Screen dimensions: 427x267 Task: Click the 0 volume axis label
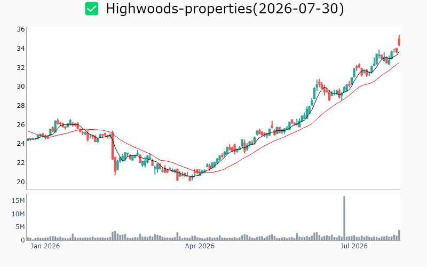[23, 240]
